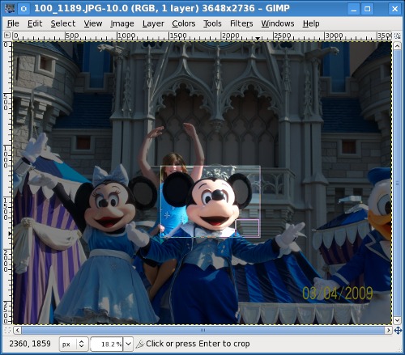405x355 pixels.
Task: Open the Layer menu
Action: click(153, 23)
